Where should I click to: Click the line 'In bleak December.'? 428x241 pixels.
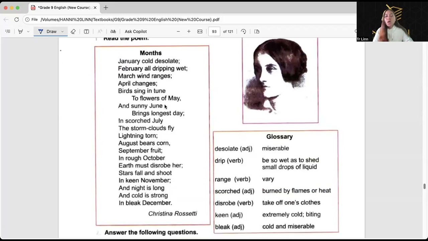click(145, 203)
